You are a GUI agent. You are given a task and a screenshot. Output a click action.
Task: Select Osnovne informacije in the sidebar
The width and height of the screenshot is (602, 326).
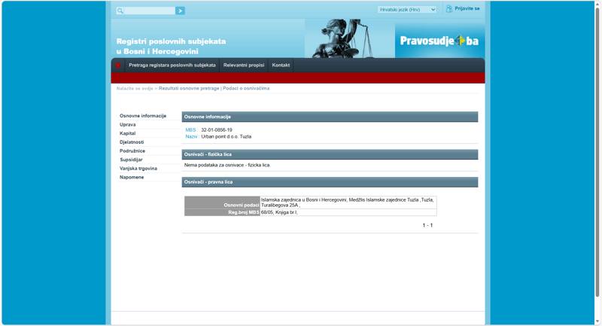coord(143,116)
